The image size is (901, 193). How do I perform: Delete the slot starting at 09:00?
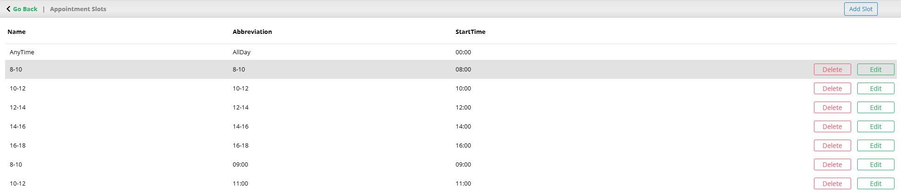[x=832, y=165]
